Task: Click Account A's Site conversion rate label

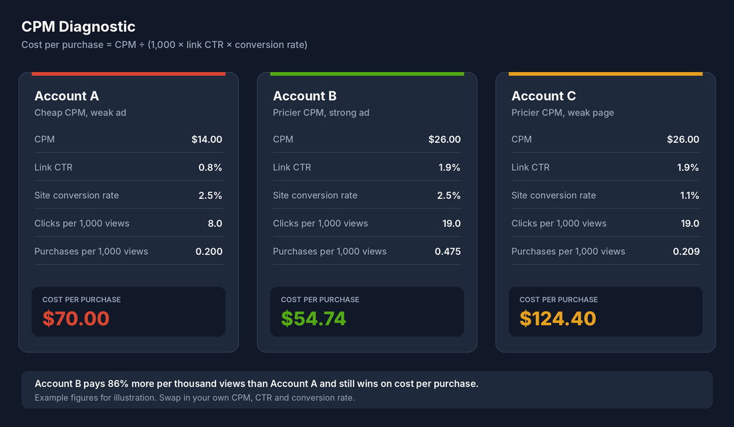Action: [77, 195]
